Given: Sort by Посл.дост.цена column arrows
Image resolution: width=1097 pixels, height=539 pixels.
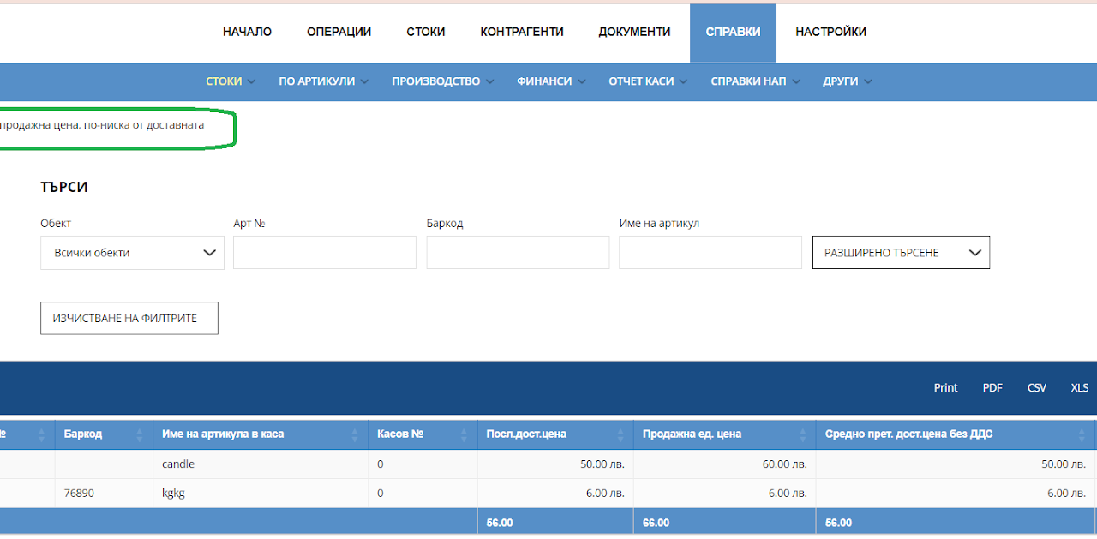Looking at the screenshot, I should click(620, 435).
